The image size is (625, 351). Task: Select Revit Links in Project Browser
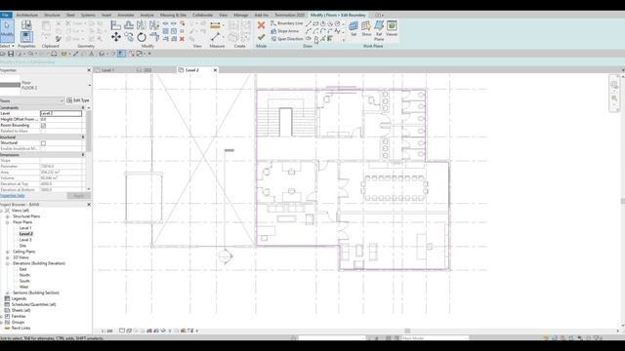(21, 328)
